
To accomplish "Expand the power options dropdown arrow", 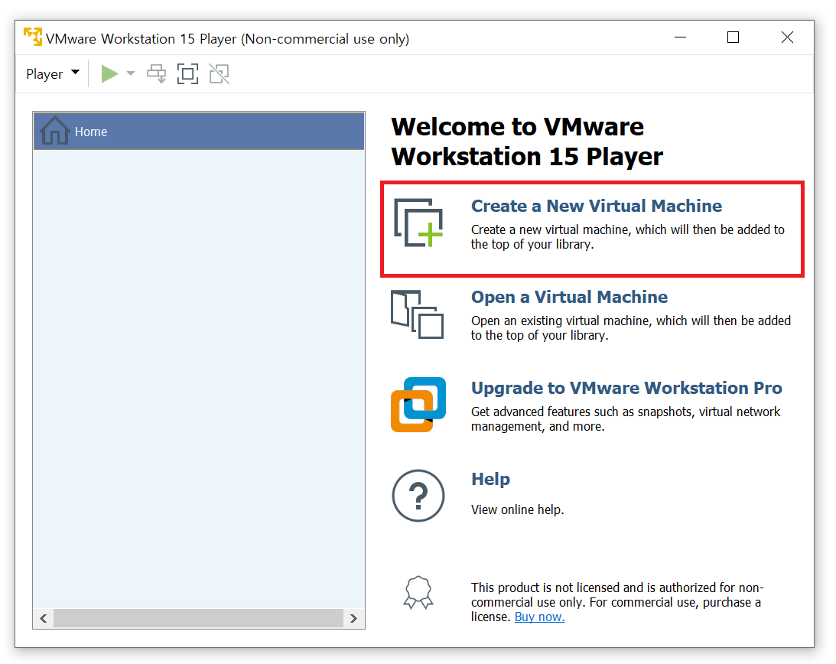I will click(131, 74).
